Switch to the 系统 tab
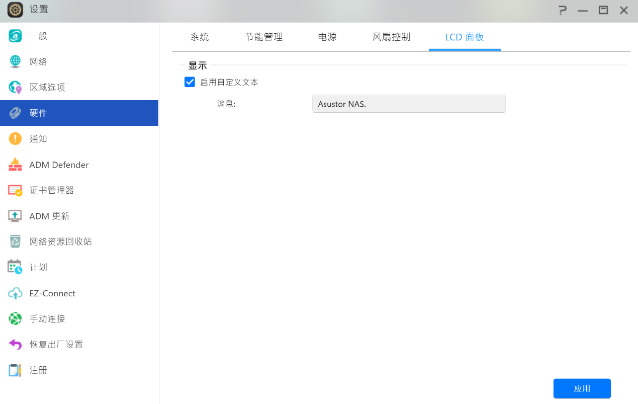 click(200, 37)
